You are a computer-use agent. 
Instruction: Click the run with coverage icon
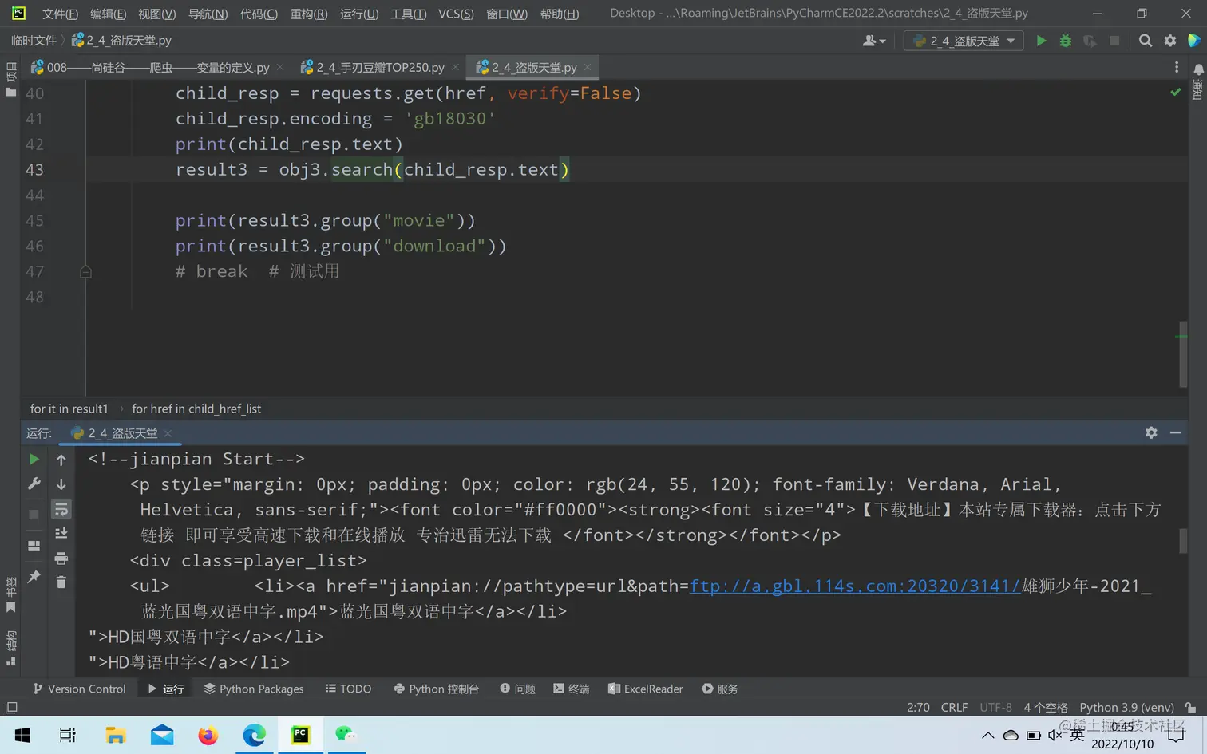click(1090, 41)
